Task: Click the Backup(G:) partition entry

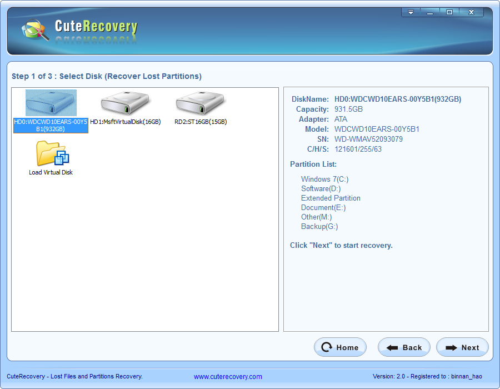Action: [x=319, y=227]
